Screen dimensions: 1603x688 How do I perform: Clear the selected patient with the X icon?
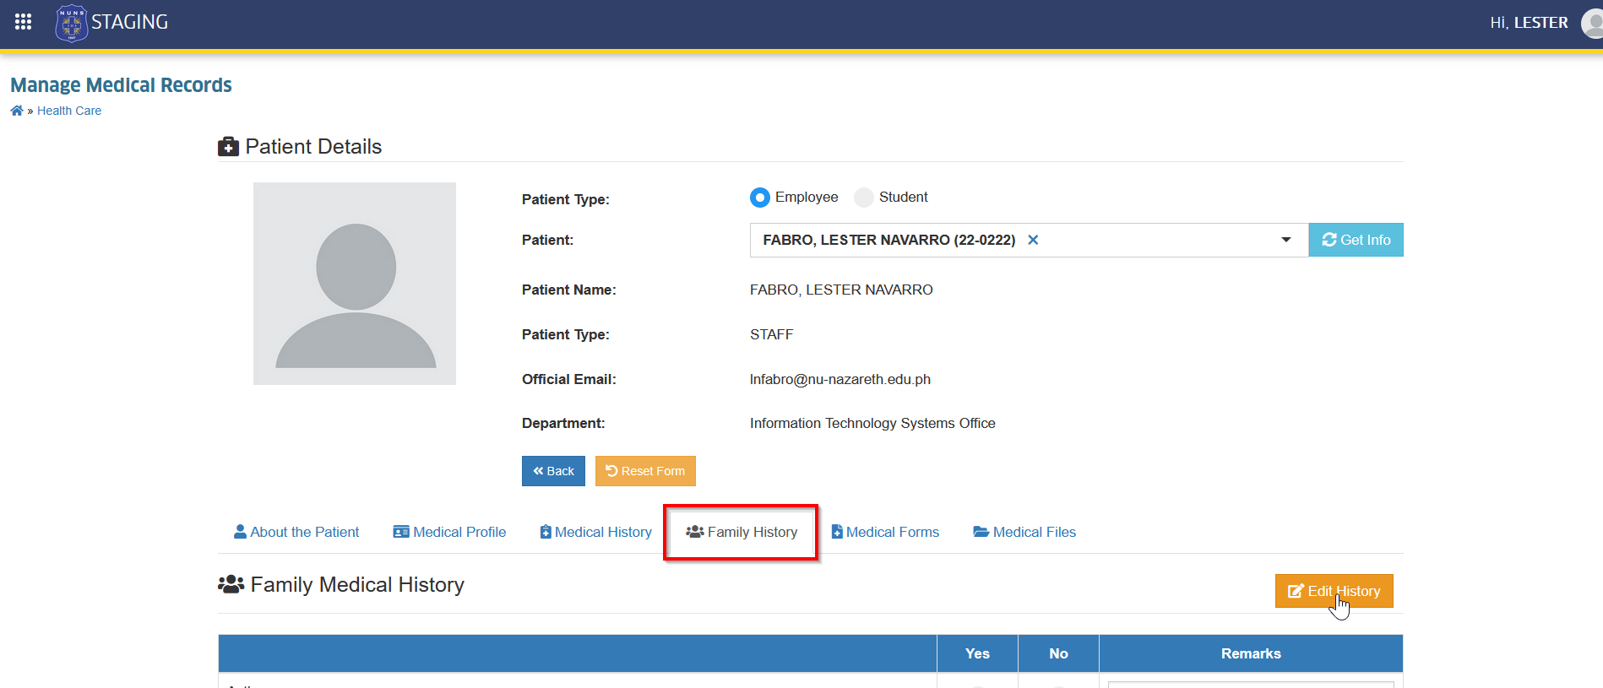click(x=1033, y=240)
